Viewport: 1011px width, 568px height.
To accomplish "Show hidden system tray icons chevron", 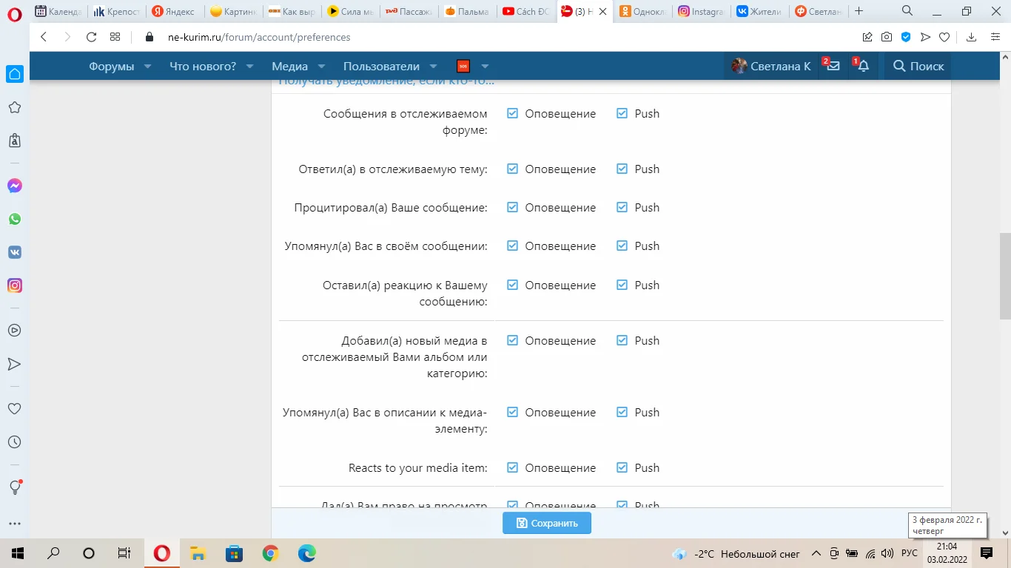I will point(816,553).
